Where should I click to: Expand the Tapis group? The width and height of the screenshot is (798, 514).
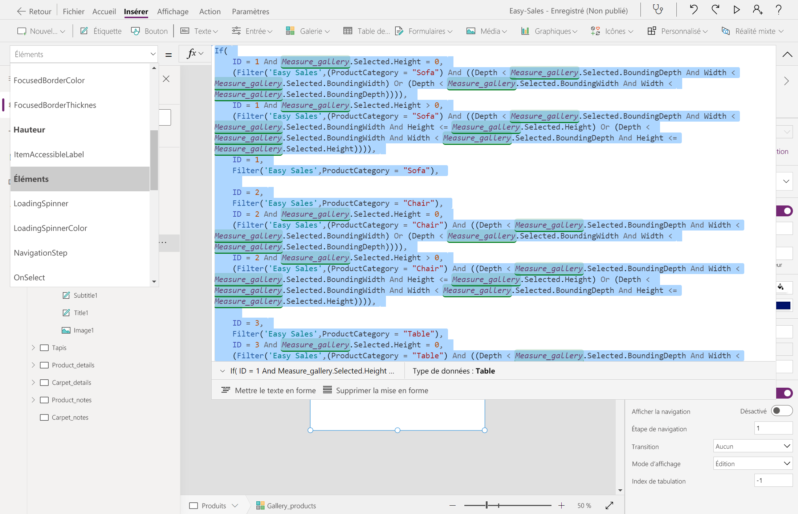point(33,347)
